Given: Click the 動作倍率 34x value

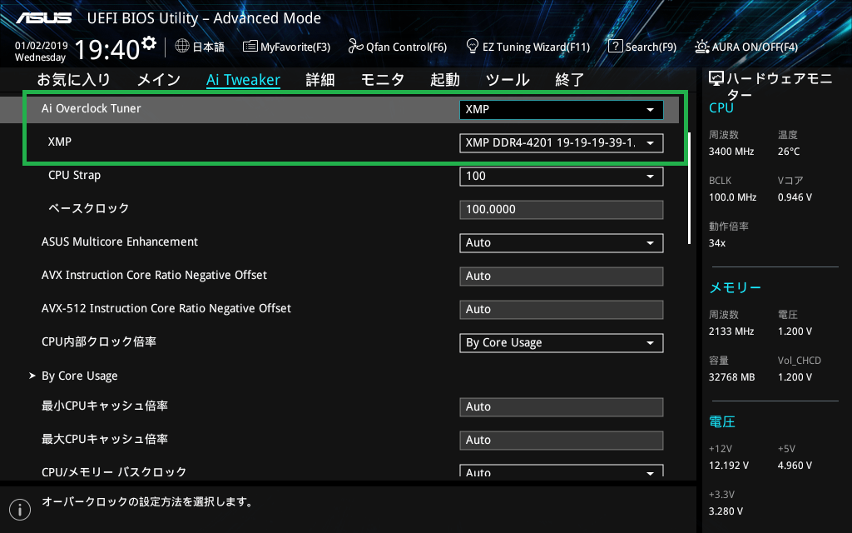Looking at the screenshot, I should coord(716,243).
